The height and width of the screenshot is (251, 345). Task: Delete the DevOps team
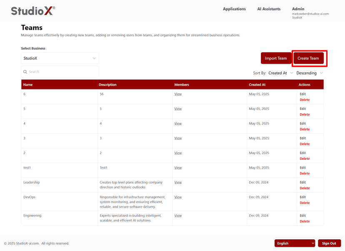[305, 203]
